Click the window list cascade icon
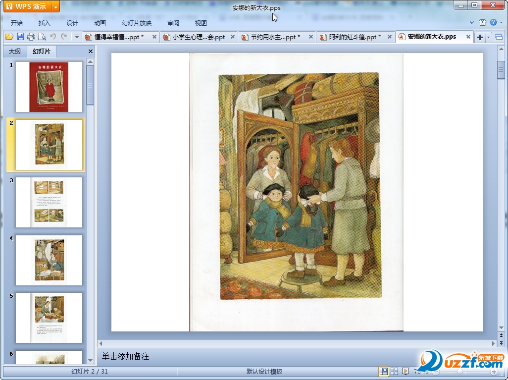Viewport: 508px width, 380px height. [x=499, y=37]
